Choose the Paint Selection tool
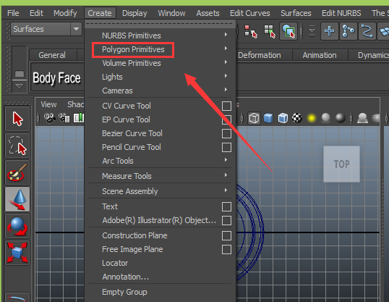389x302 pixels. [x=17, y=172]
